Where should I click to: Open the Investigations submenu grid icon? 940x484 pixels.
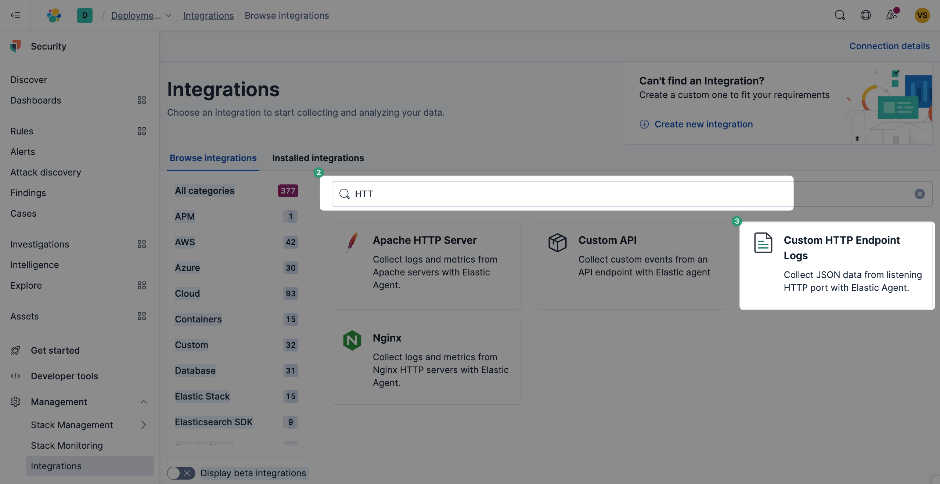[x=142, y=244]
